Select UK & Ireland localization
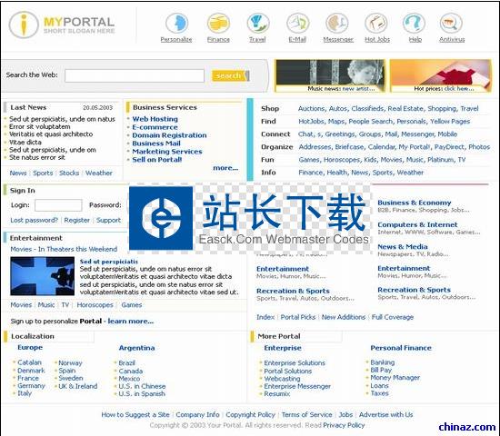The width and height of the screenshot is (500, 436). [78, 386]
